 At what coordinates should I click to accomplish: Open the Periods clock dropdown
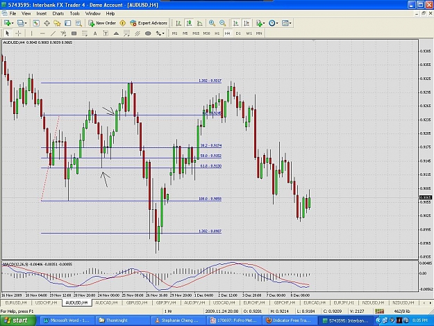click(x=273, y=23)
